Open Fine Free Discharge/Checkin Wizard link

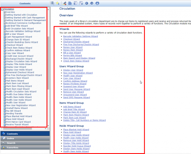pyautogui.click(x=81, y=45)
